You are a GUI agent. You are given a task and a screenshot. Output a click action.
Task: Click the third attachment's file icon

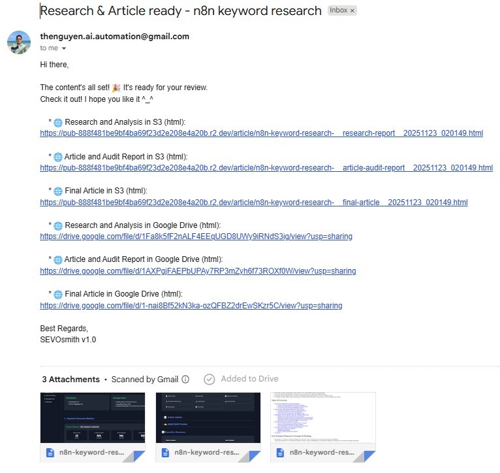click(x=280, y=453)
